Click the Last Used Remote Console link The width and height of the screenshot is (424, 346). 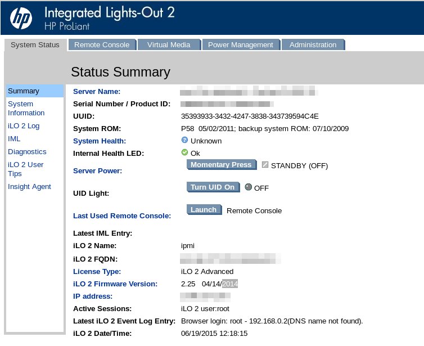(122, 216)
